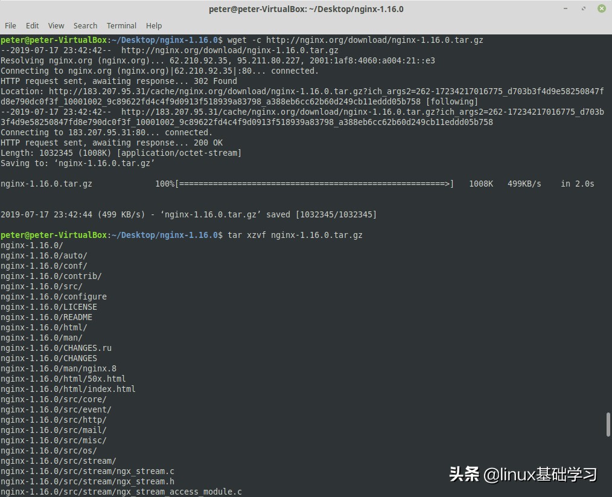The image size is (612, 497).
Task: Click the 'html/50x.html' entry
Action: [63, 379]
